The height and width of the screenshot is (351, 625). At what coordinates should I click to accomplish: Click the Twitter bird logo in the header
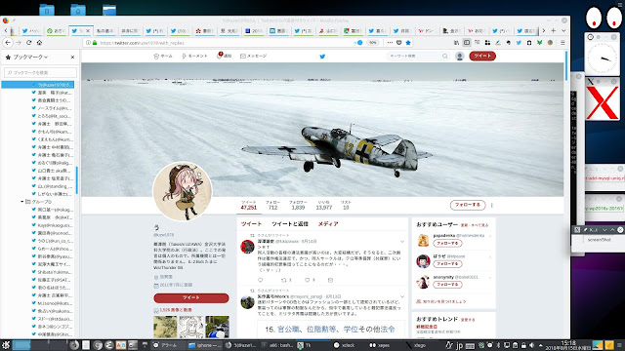point(322,57)
